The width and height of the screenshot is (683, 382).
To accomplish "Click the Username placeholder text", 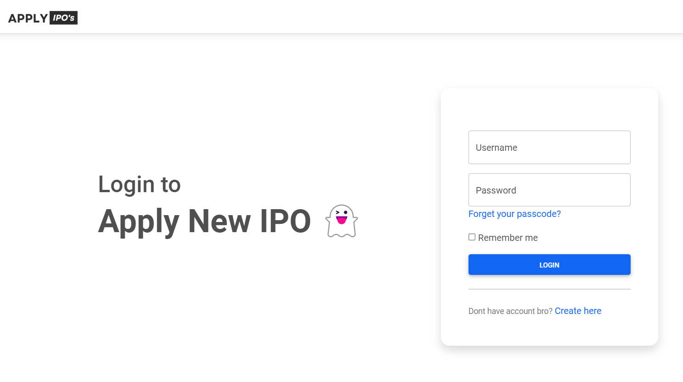I will [497, 148].
